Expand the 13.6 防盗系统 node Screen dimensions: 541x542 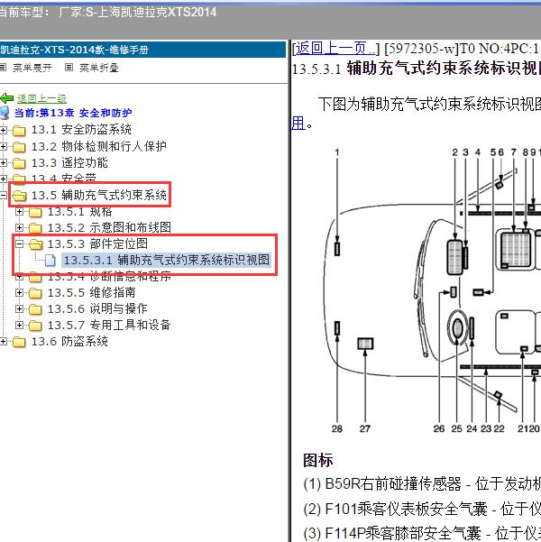[x=3, y=342]
